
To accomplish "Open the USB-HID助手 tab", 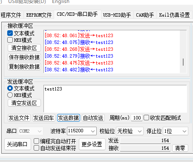I will click(x=117, y=15).
